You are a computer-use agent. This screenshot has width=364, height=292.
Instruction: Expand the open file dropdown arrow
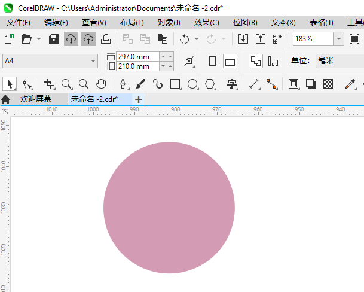pos(39,39)
